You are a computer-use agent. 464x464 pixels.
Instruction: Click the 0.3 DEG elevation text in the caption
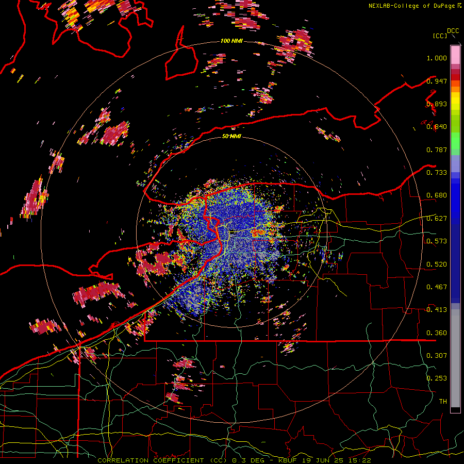248,460
